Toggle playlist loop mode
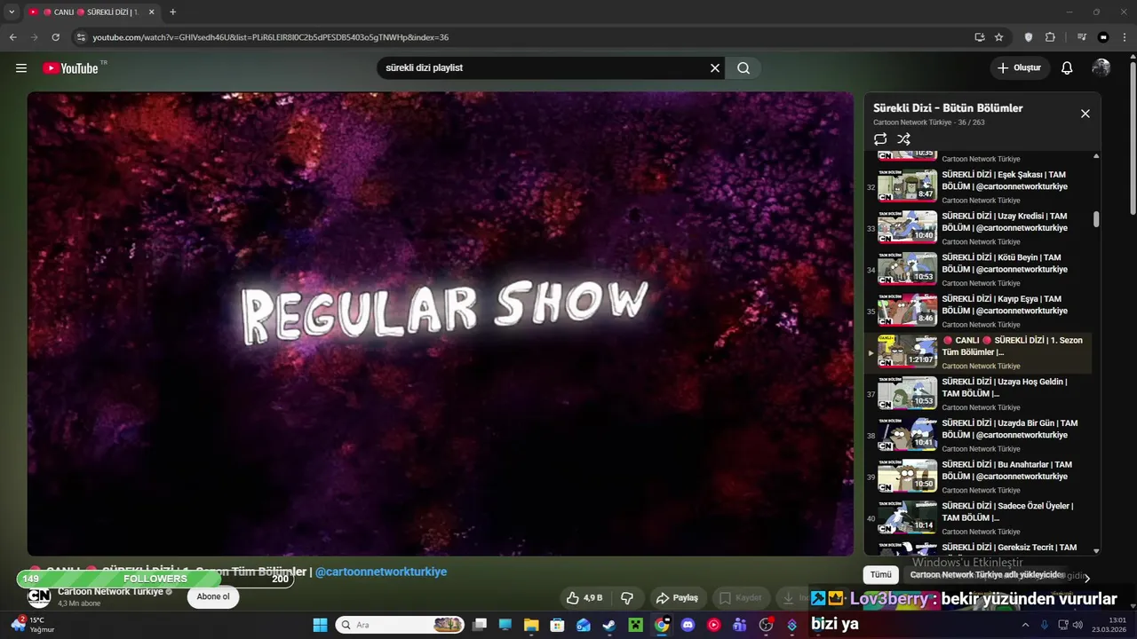Viewport: 1137px width, 639px height. 880,139
